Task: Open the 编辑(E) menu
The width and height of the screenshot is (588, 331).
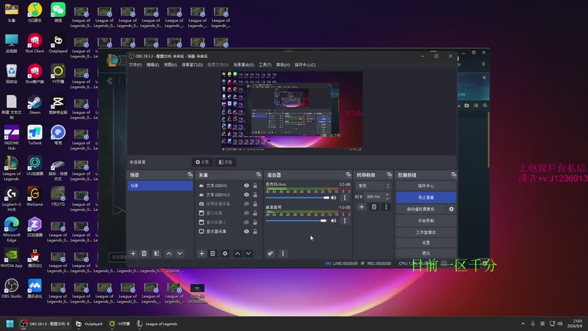Action: pos(152,65)
